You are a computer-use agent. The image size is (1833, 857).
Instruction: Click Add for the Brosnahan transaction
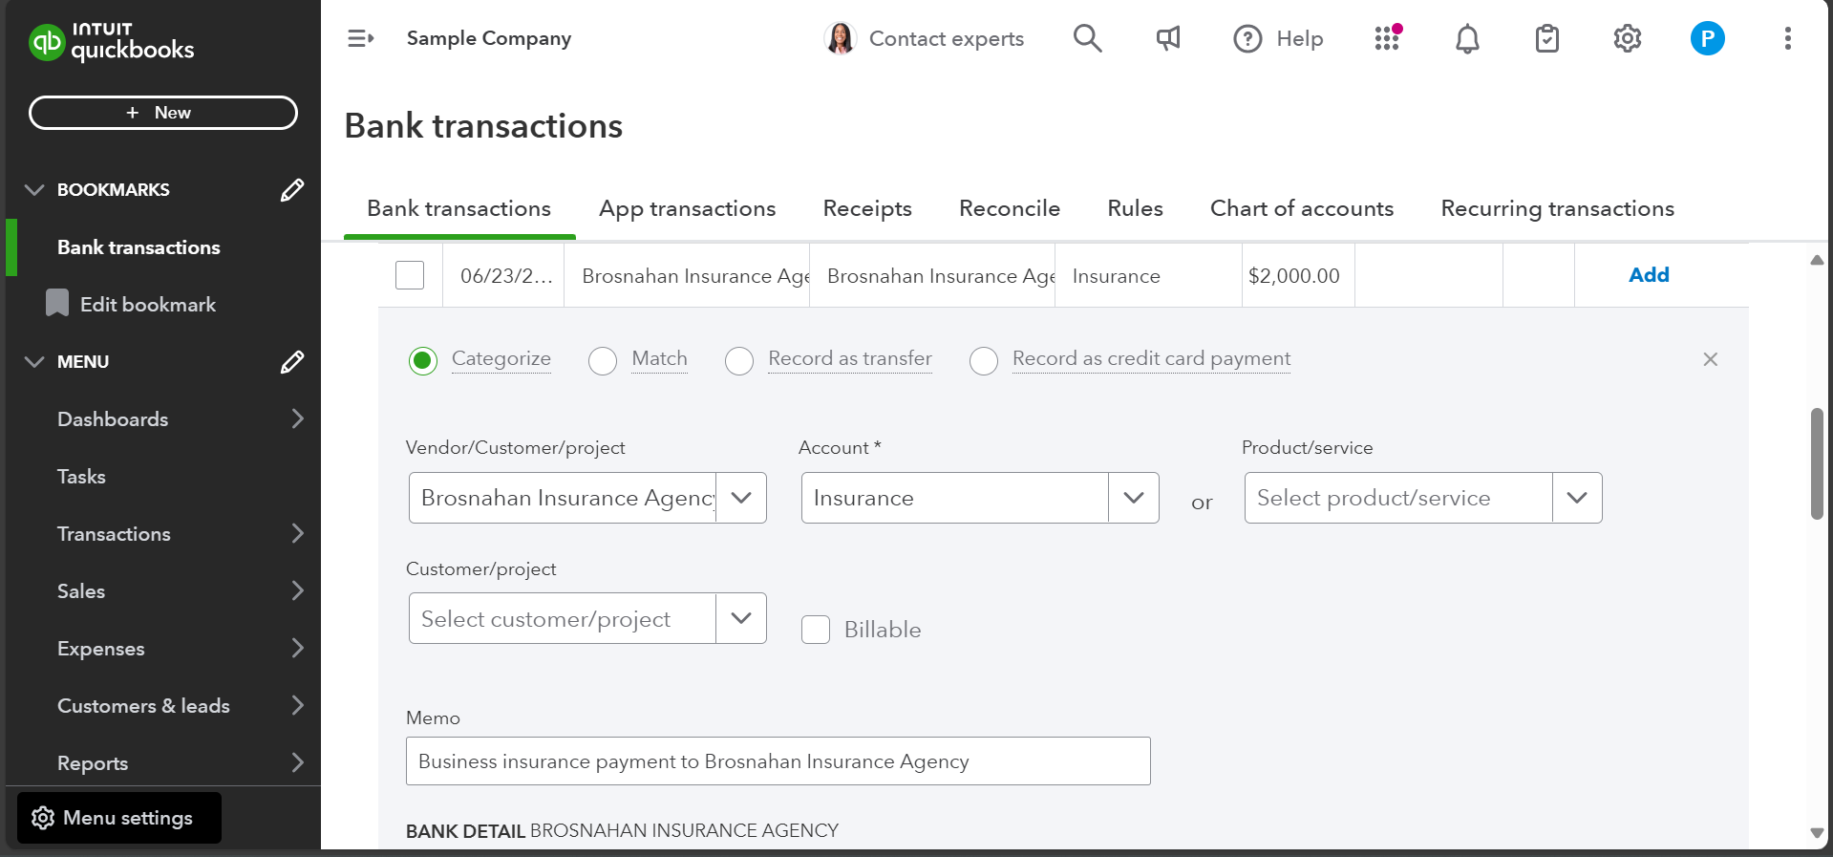tap(1648, 275)
